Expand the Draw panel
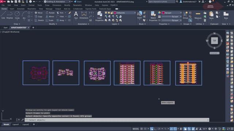 pyautogui.click(x=17, y=24)
